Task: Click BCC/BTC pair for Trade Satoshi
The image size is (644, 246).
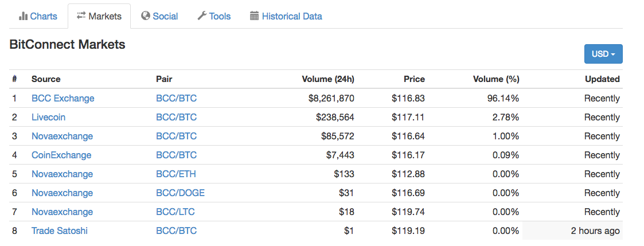Action: coord(176,231)
